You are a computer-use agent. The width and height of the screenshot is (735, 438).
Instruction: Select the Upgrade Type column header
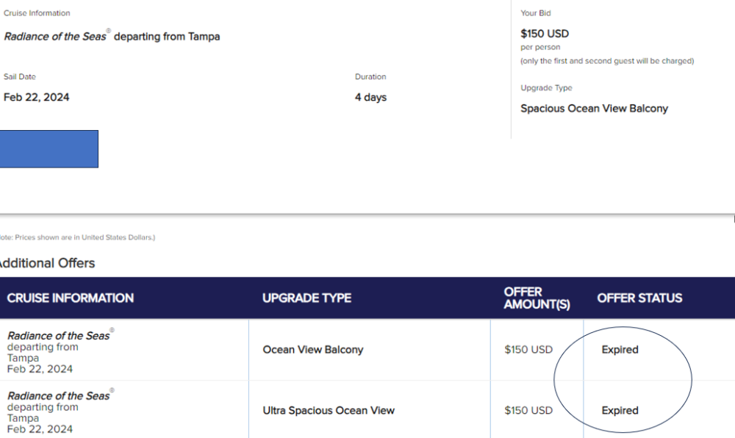point(306,298)
